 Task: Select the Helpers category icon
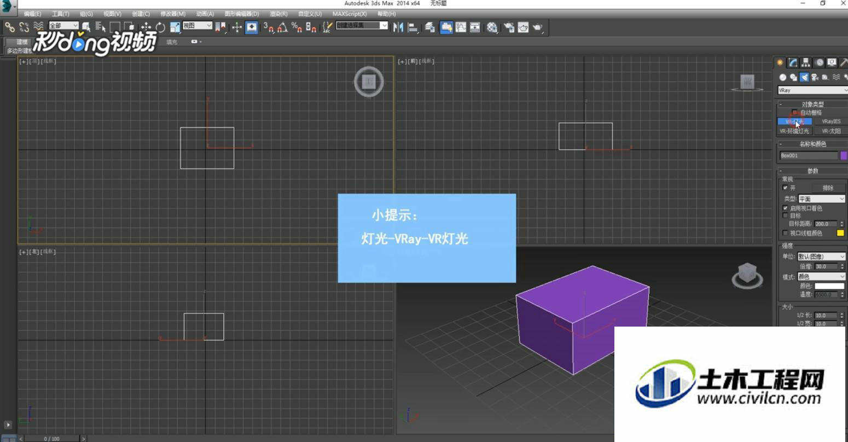[825, 77]
